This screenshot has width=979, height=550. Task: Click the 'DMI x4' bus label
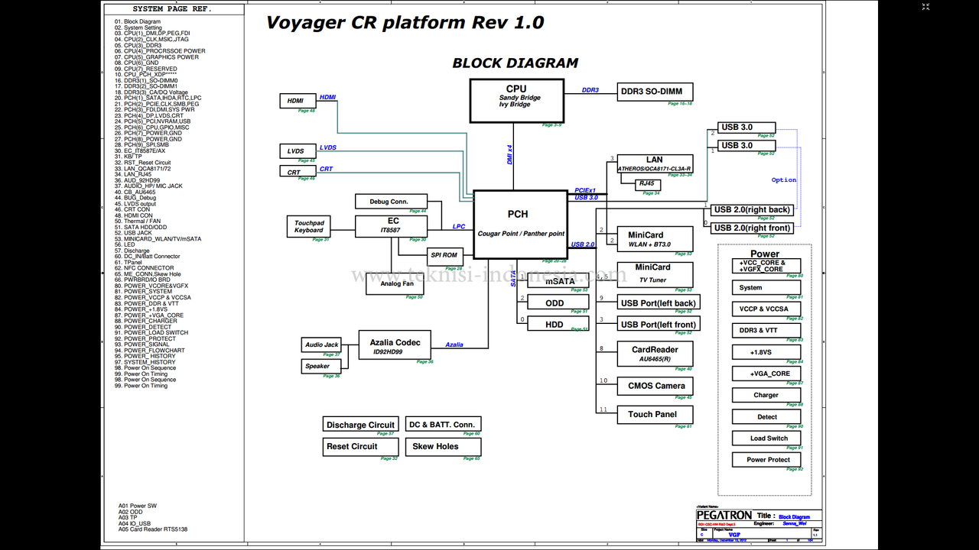(x=509, y=155)
